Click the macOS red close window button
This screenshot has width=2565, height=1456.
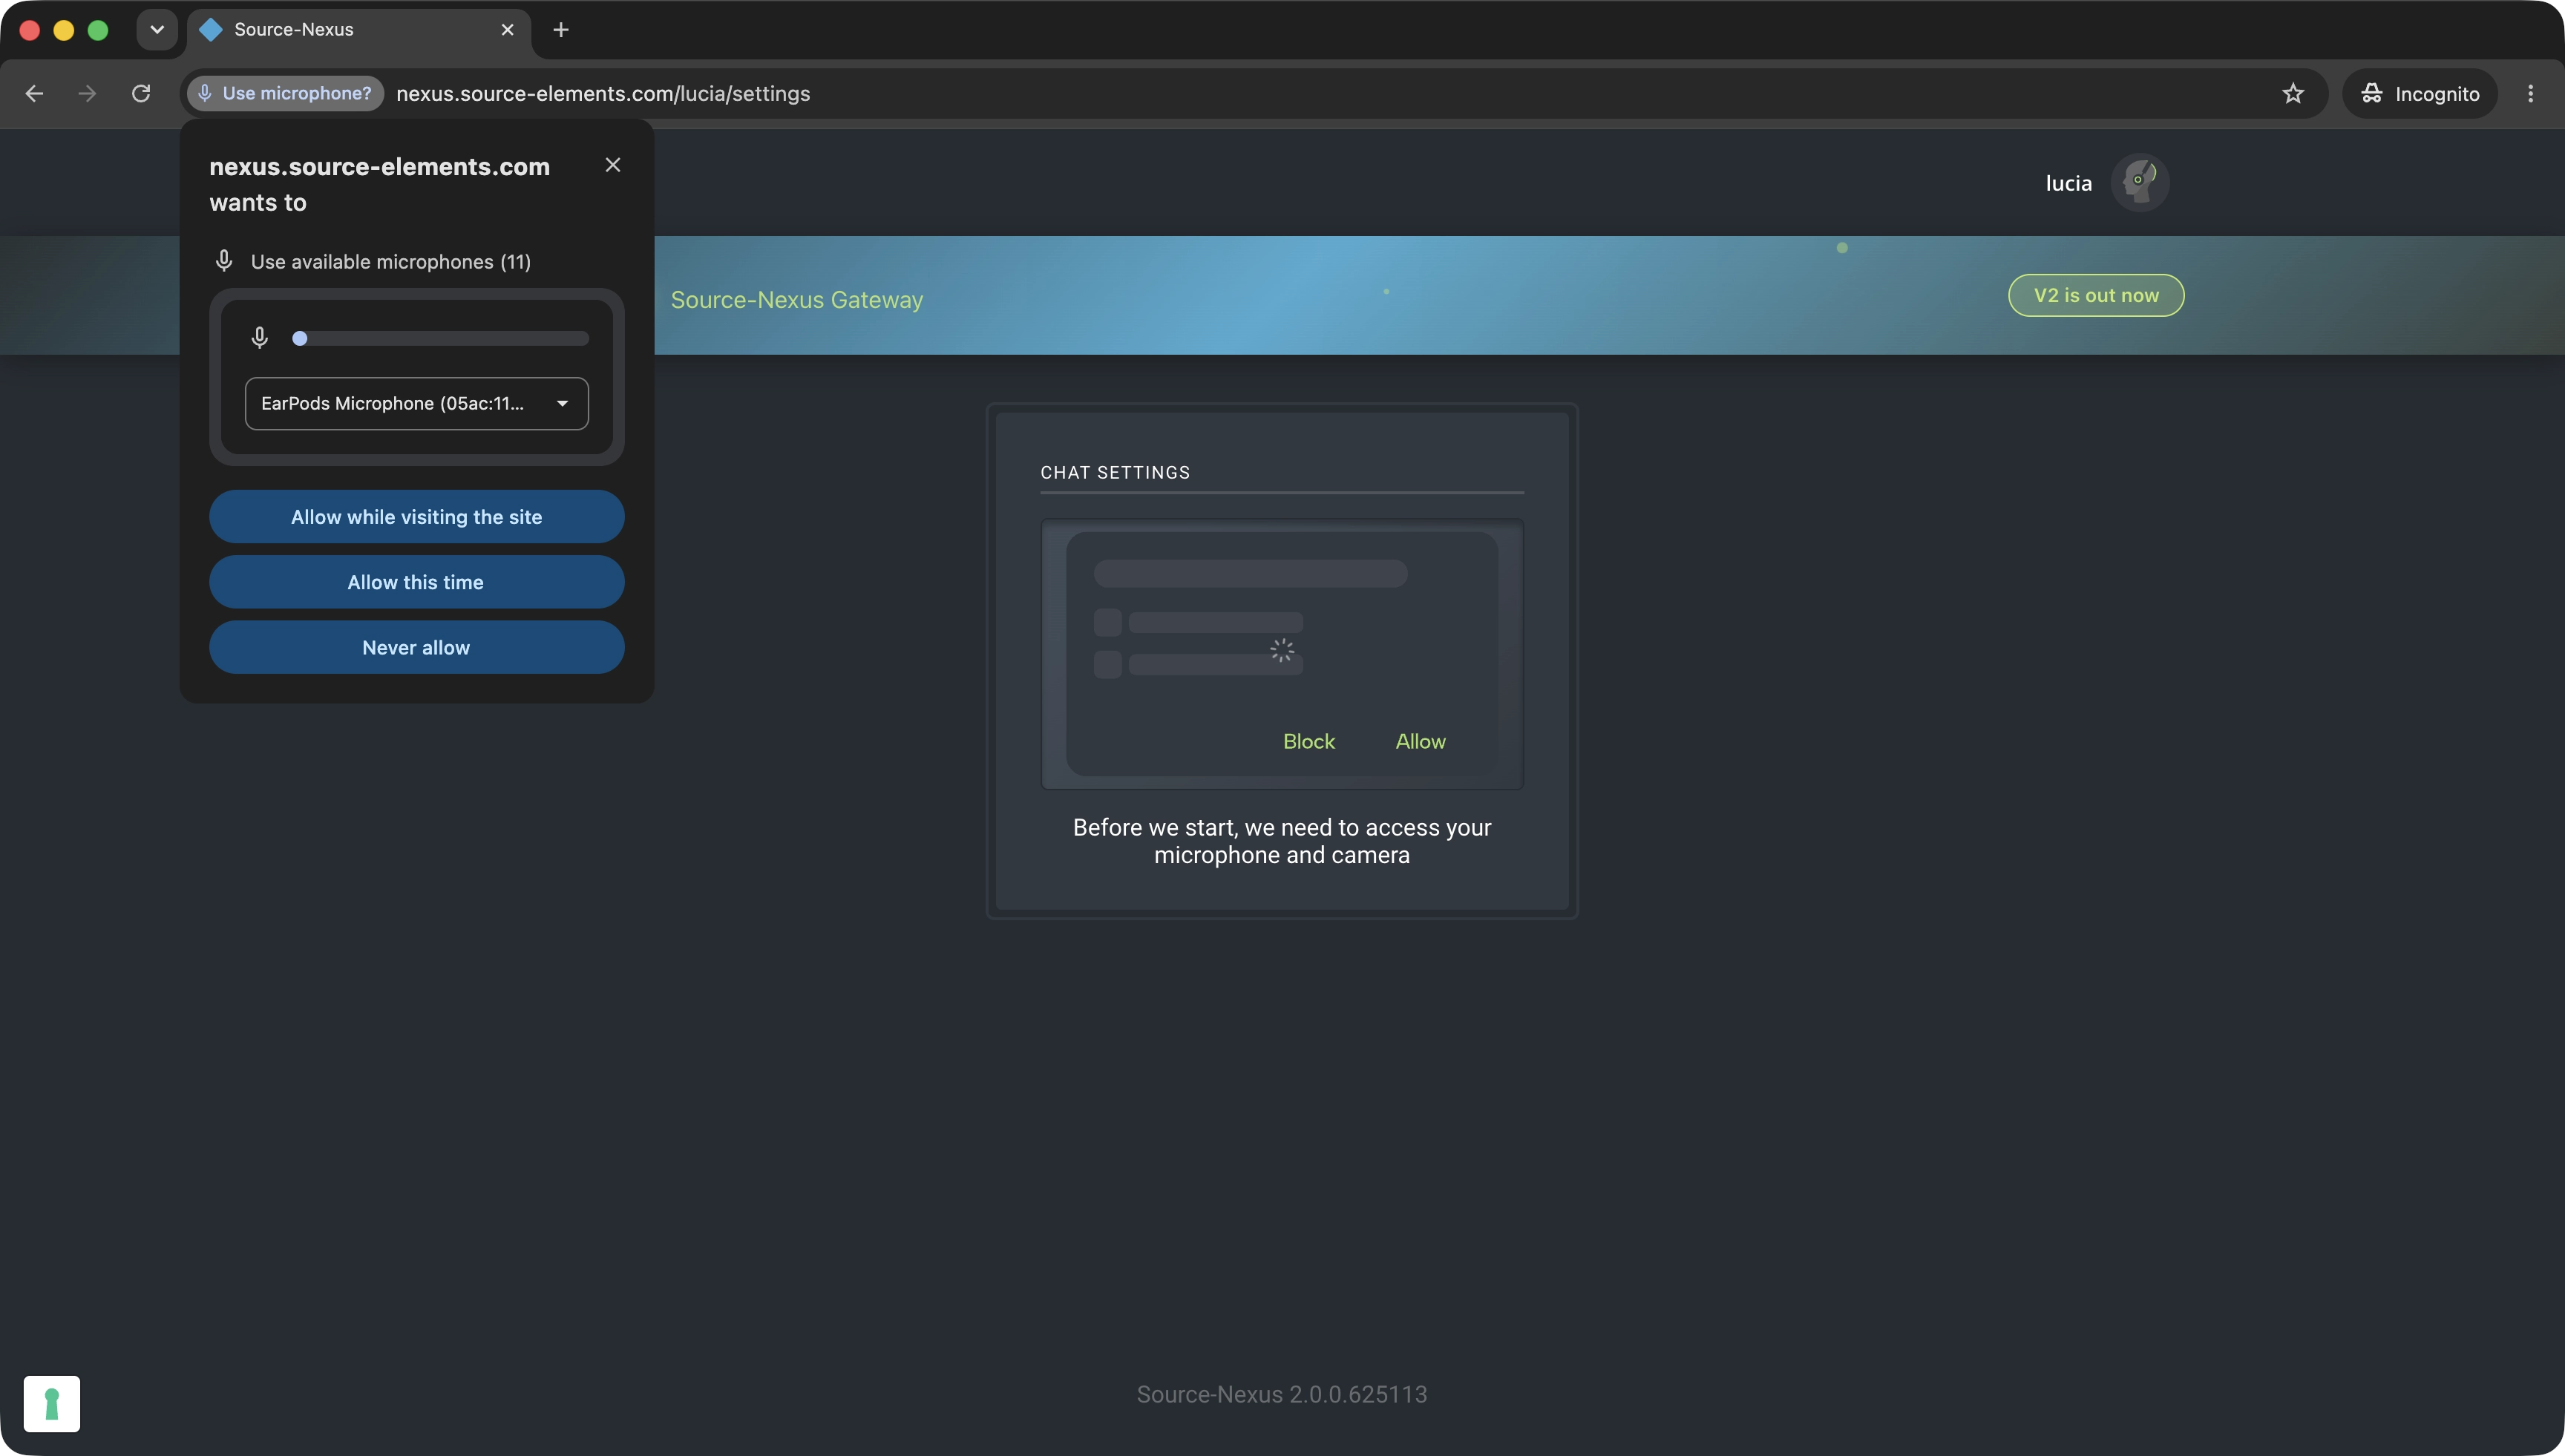click(x=30, y=30)
